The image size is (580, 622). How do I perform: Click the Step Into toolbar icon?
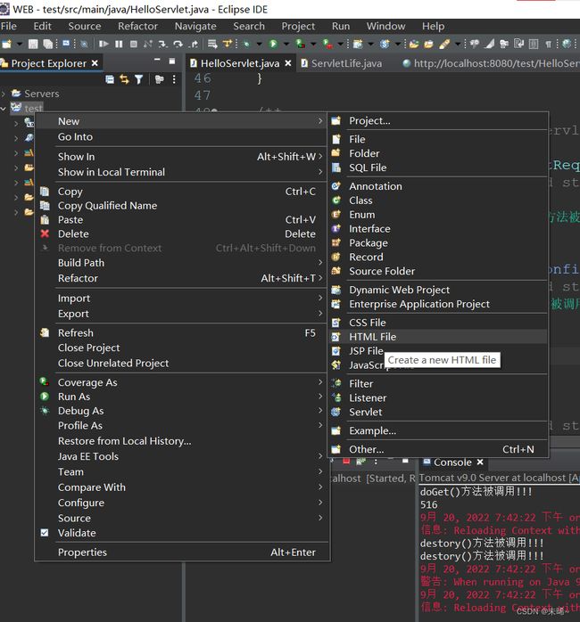(162, 44)
